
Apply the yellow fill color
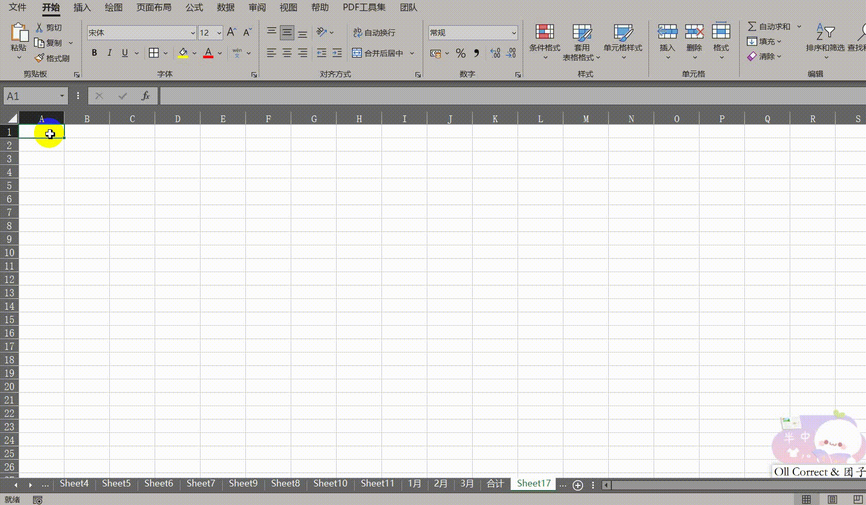pos(183,53)
